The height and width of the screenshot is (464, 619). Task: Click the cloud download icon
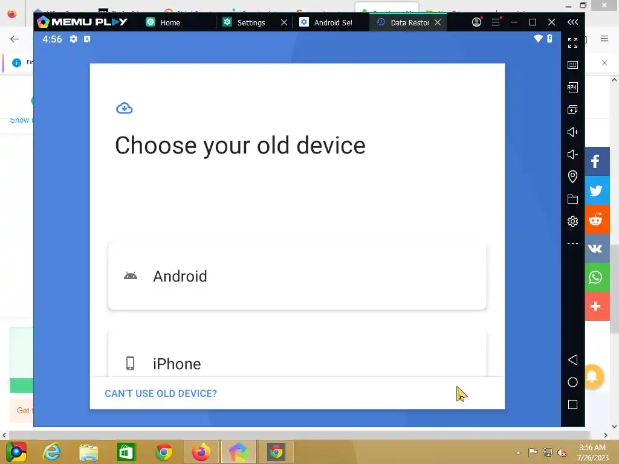pos(125,108)
